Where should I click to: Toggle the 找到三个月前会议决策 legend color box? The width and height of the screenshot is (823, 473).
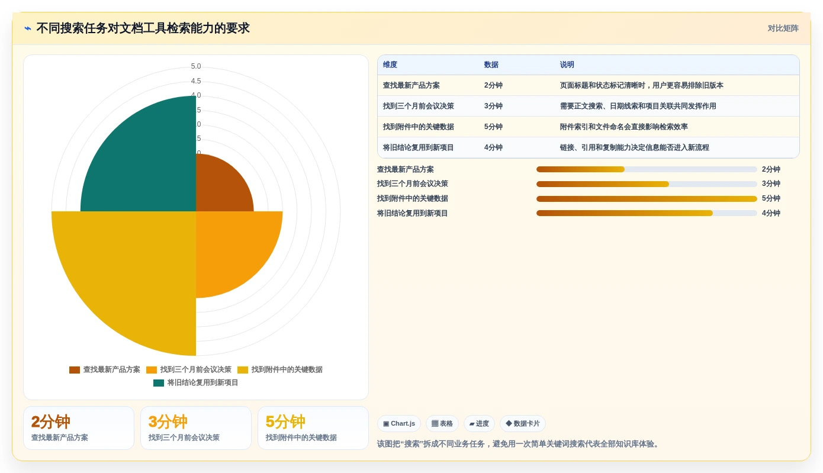(x=152, y=370)
